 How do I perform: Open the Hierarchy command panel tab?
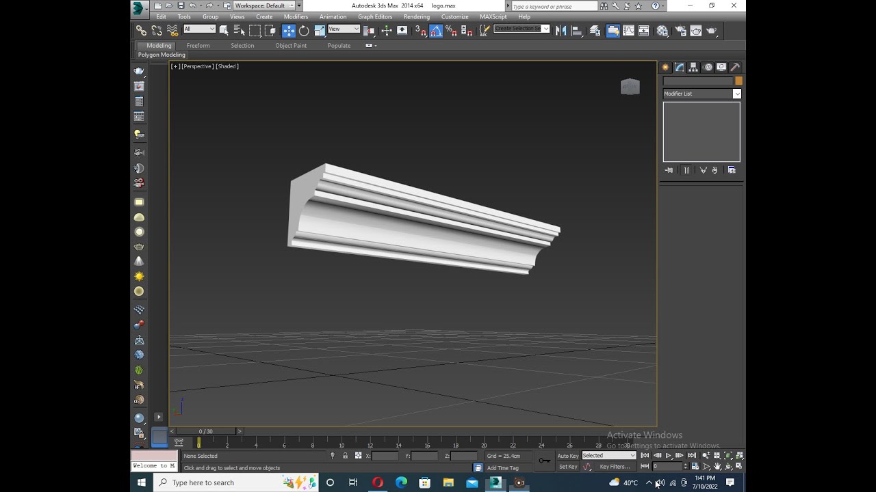point(693,67)
